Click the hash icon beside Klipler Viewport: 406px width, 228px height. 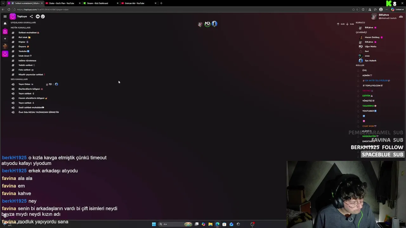click(13, 42)
